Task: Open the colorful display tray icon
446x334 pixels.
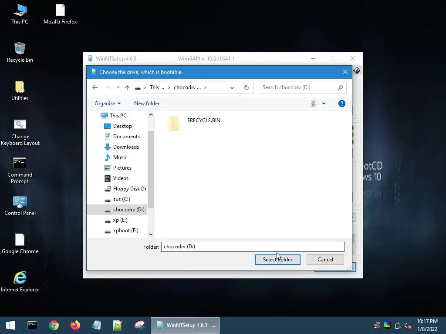Action: [387, 325]
